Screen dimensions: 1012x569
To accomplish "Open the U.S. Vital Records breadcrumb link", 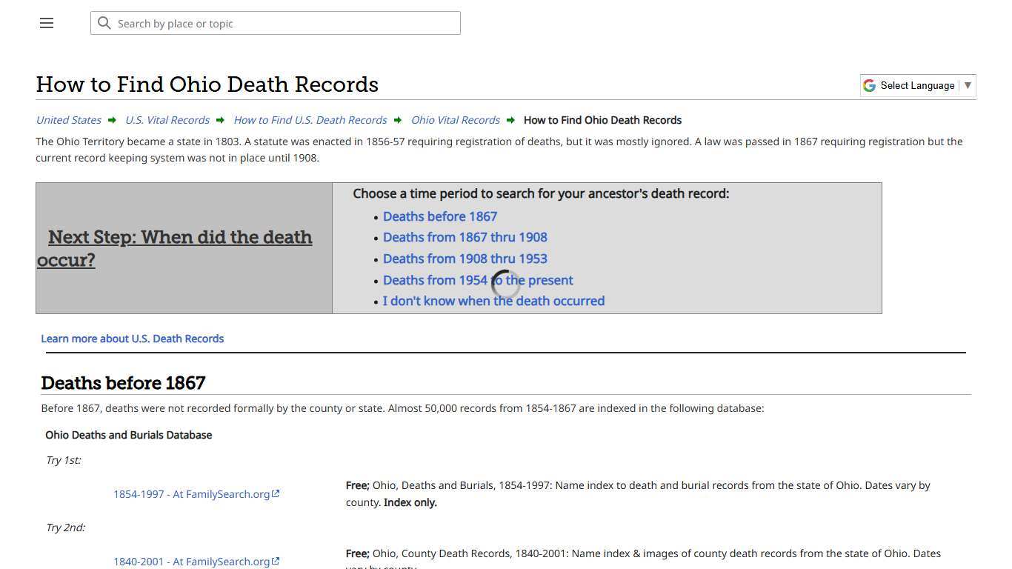I will 167,119.
